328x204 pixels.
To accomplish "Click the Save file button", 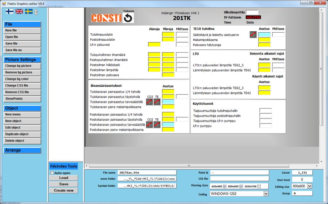I will [x=22, y=44].
